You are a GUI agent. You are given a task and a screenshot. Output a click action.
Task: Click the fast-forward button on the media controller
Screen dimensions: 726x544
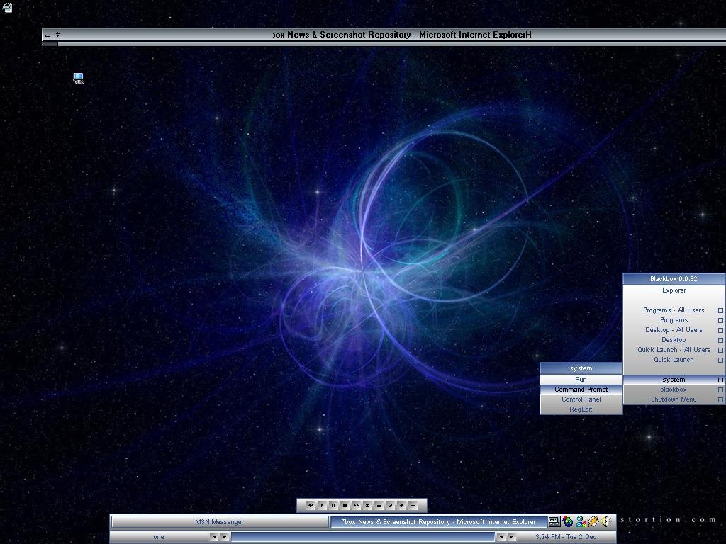356,505
